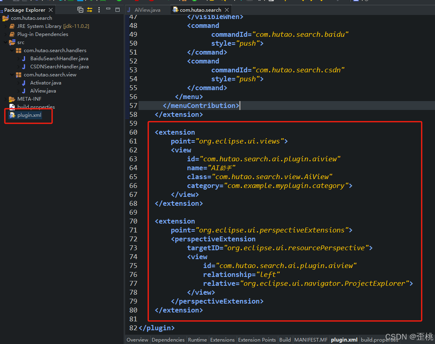This screenshot has height=344, width=435.
Task: Click the Collapse All icon in Package Explorer
Action: click(80, 10)
